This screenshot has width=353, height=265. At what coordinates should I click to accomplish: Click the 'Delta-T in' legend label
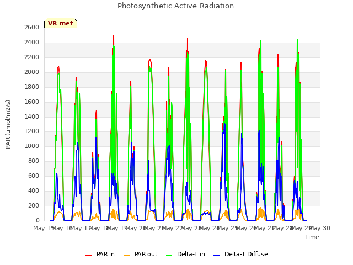191,254
